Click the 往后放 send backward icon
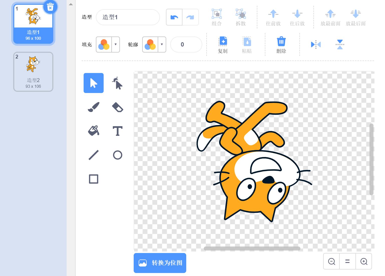 [297, 14]
